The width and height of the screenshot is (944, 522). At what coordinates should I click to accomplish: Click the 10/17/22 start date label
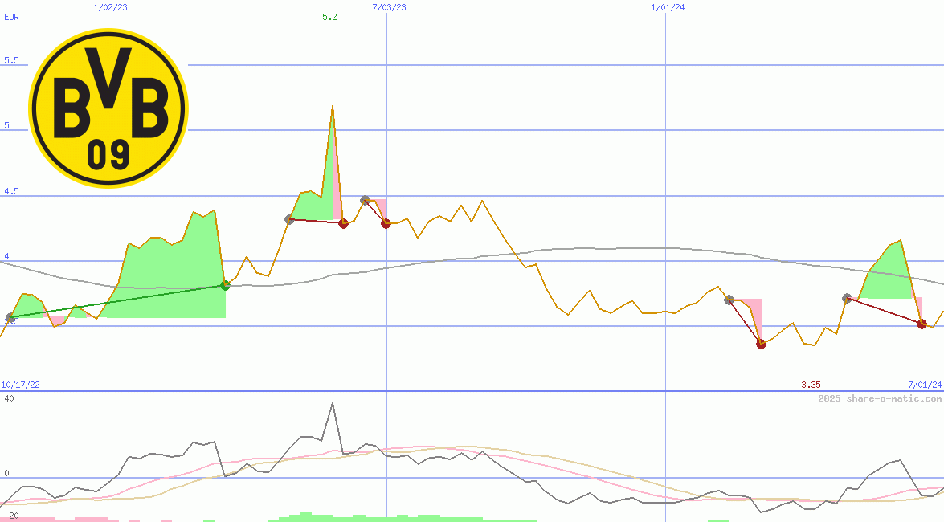tap(20, 385)
